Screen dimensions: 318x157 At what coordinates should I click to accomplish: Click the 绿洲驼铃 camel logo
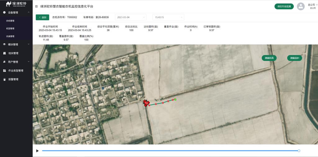pos(16,4)
